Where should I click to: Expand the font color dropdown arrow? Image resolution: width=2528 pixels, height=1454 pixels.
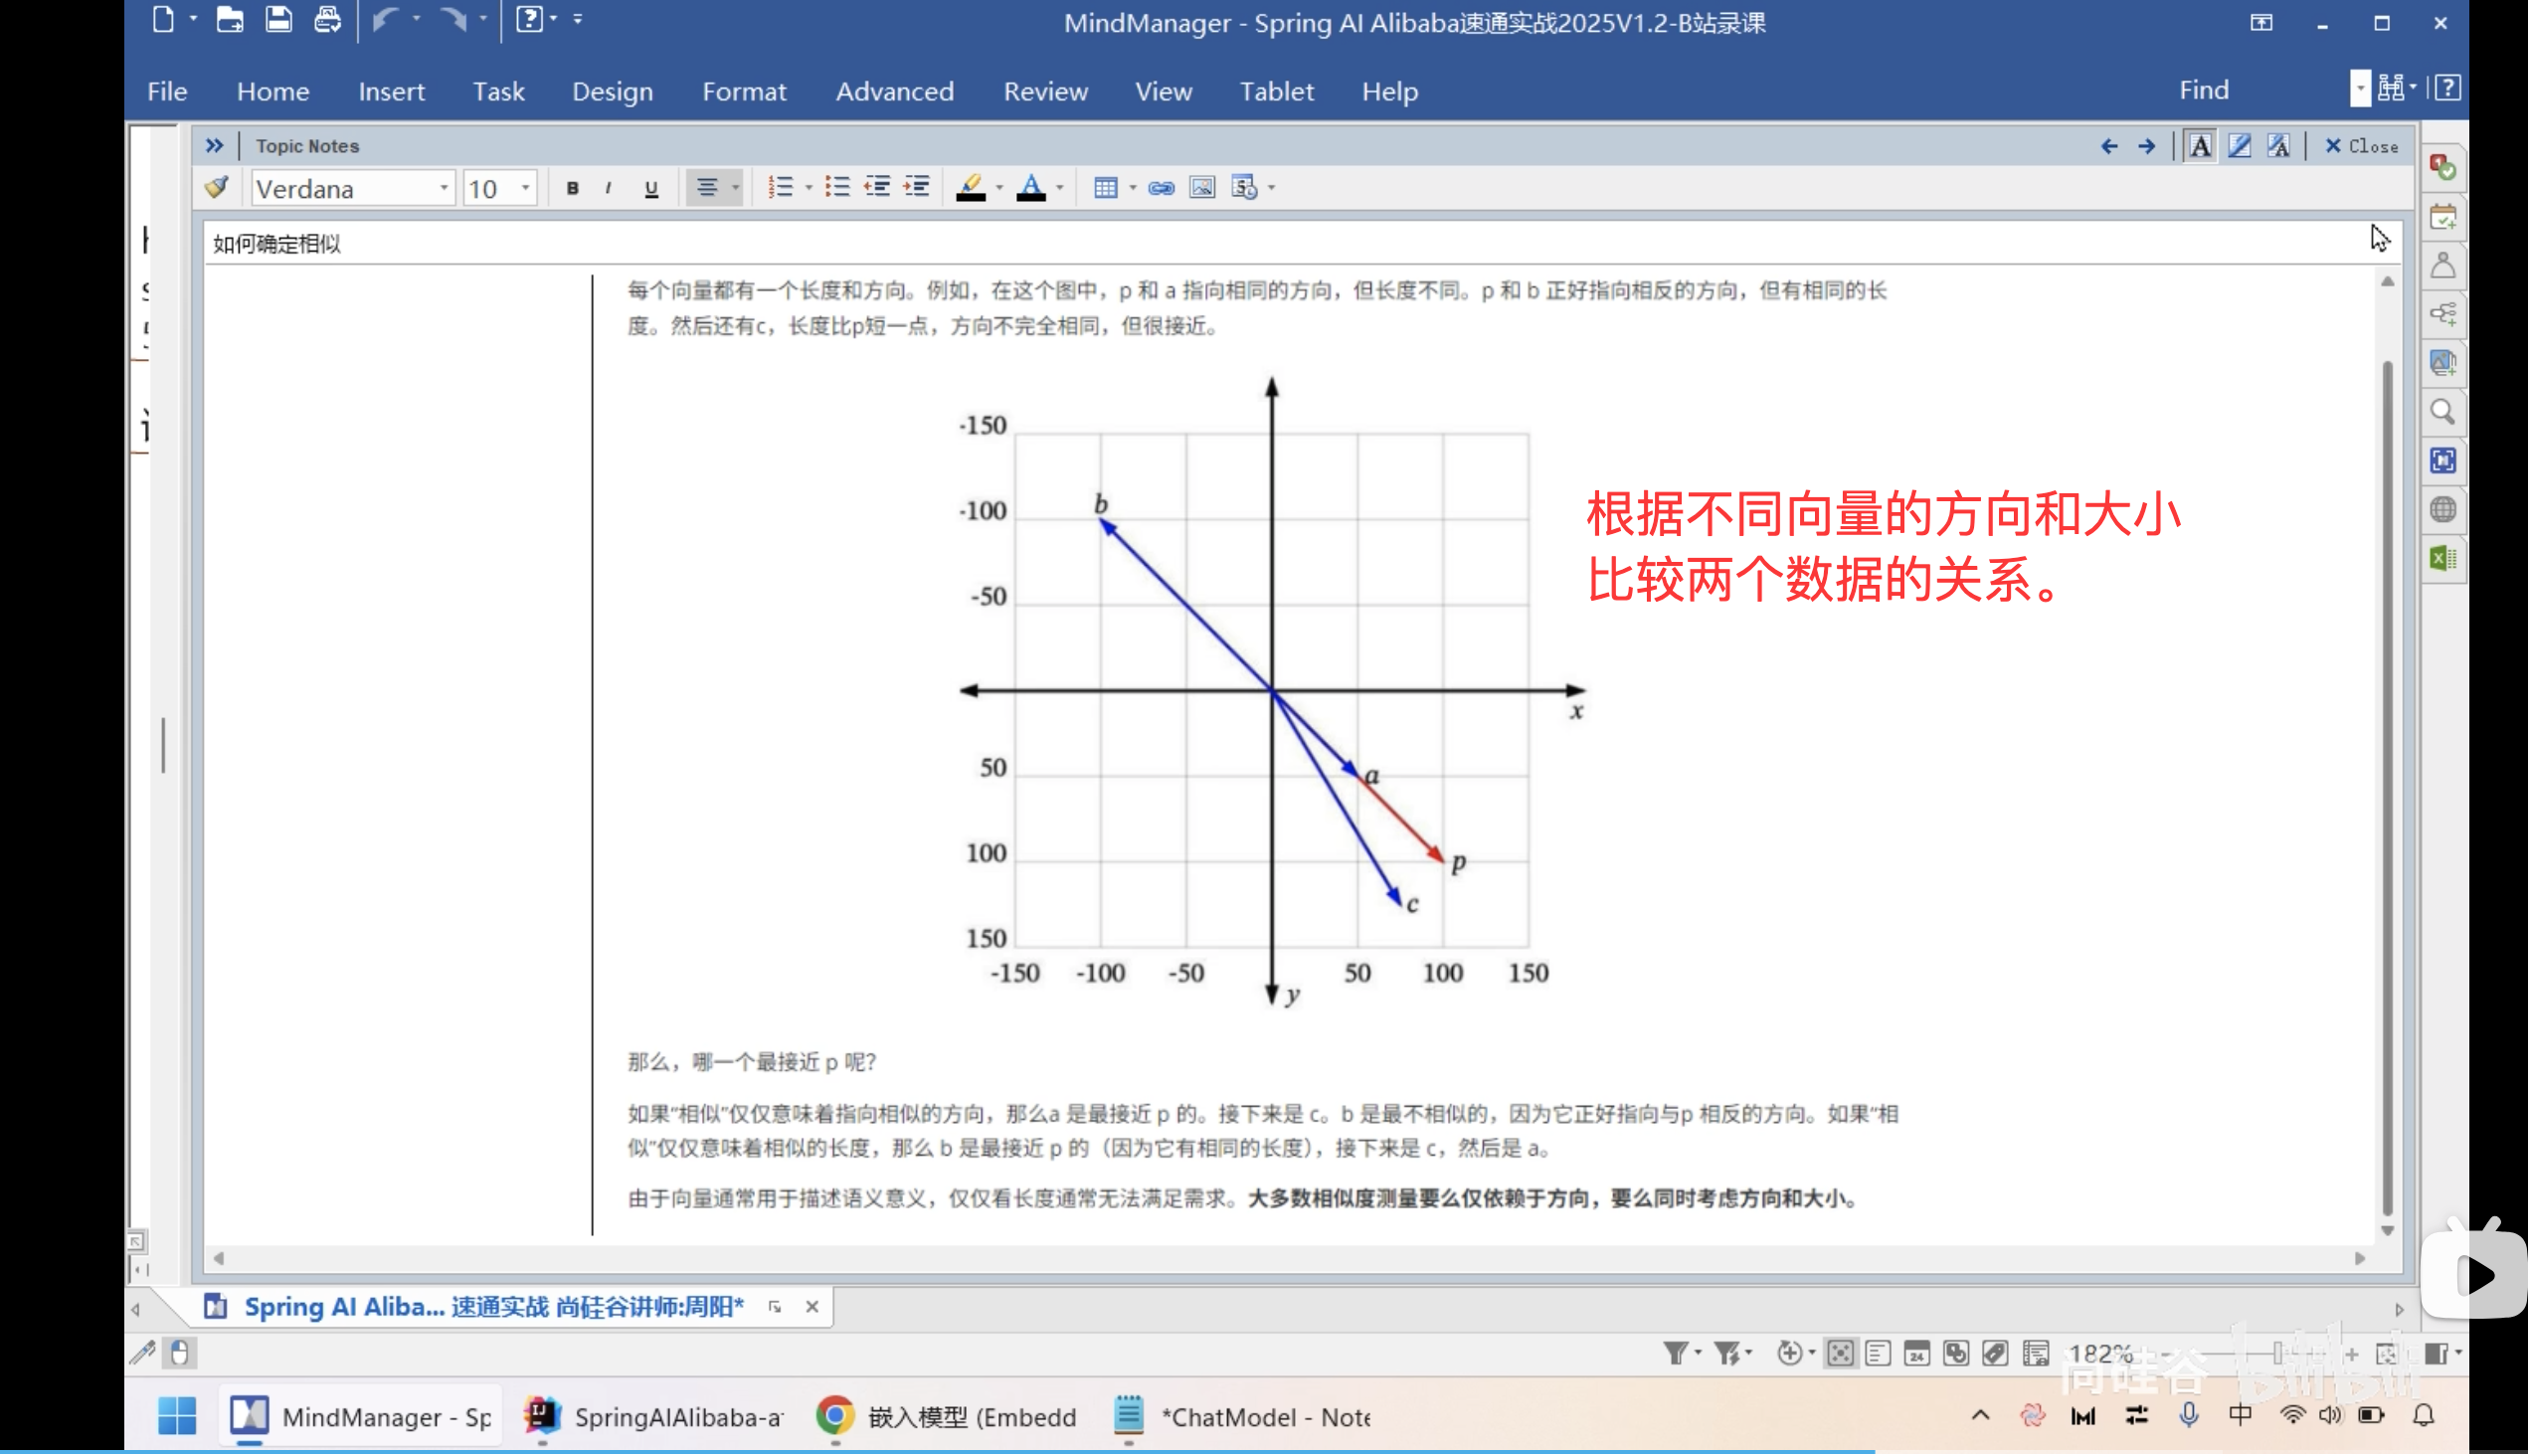[x=1060, y=187]
